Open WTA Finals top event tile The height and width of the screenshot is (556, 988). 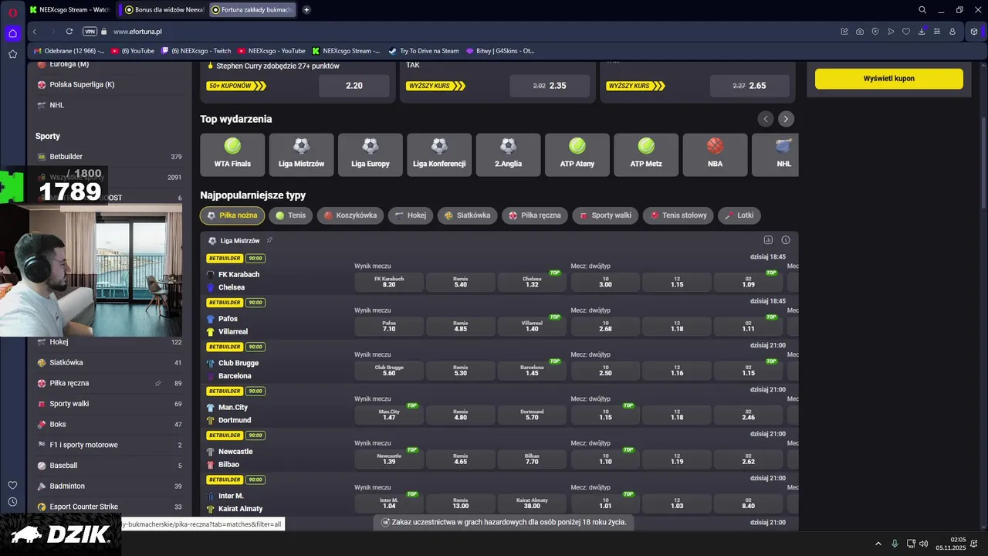(232, 154)
